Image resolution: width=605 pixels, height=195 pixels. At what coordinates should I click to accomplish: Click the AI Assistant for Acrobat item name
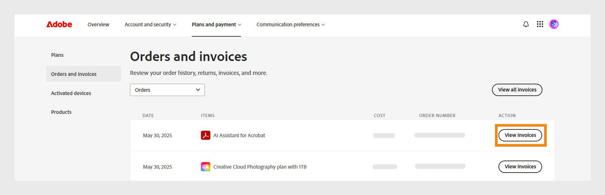click(239, 136)
